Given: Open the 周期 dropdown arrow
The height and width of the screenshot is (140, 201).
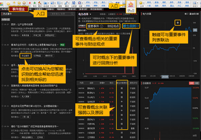Looking at the screenshot, I should (62, 3).
